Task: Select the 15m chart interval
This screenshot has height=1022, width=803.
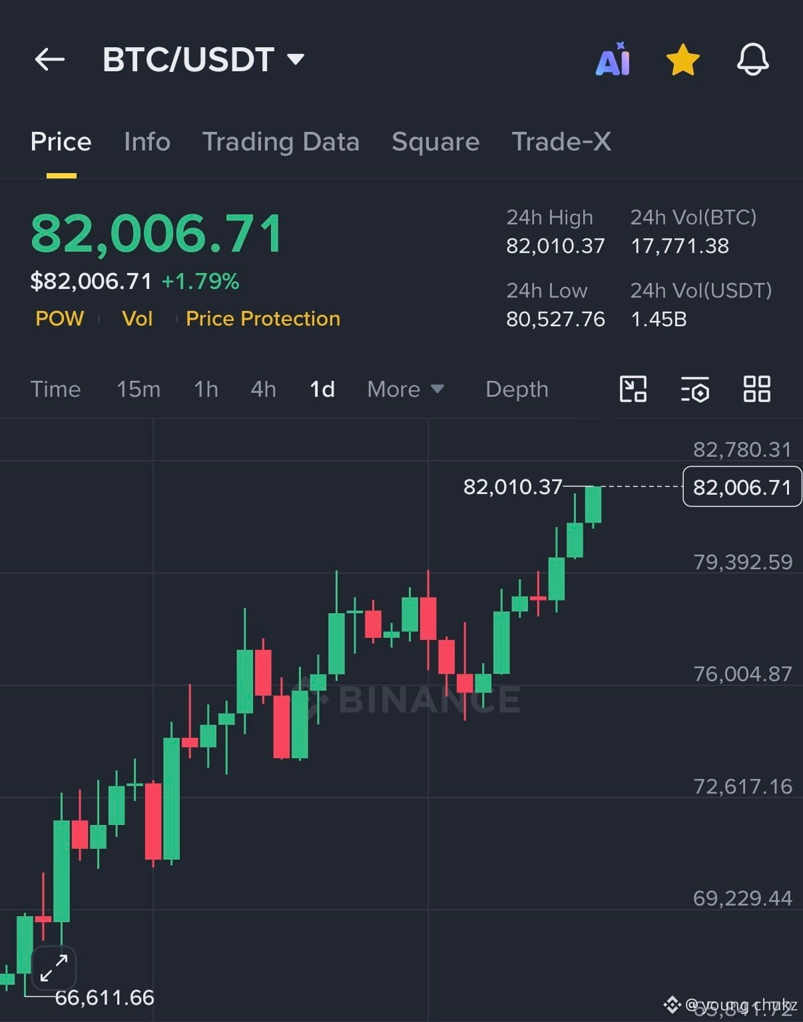Action: (138, 389)
